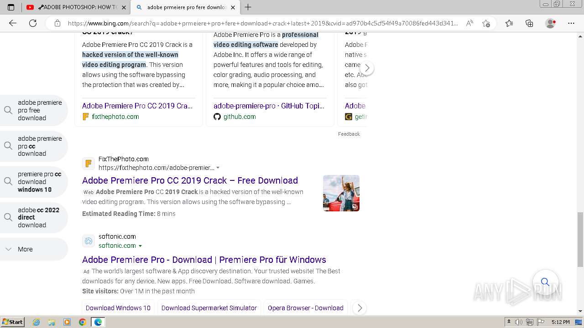This screenshot has height=328, width=584.
Task: Open Windows Media Player taskbar icon
Action: click(x=67, y=322)
